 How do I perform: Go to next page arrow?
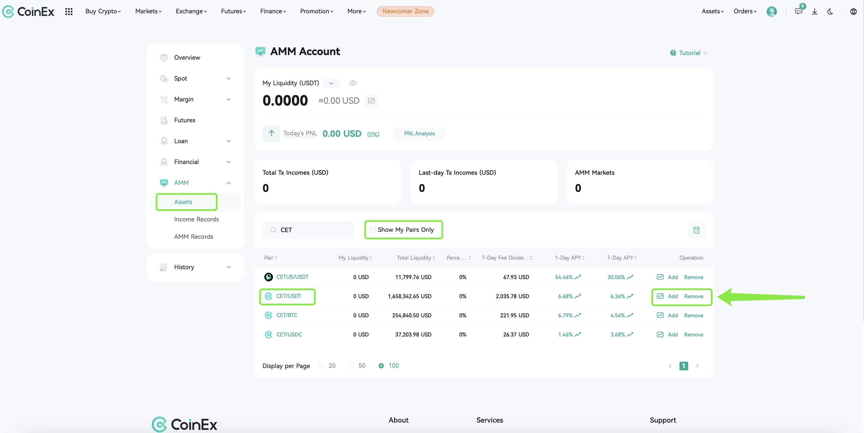click(x=697, y=366)
